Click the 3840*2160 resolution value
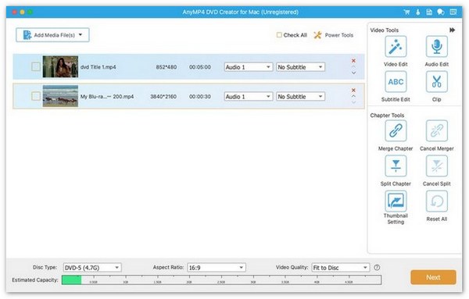 click(x=163, y=97)
